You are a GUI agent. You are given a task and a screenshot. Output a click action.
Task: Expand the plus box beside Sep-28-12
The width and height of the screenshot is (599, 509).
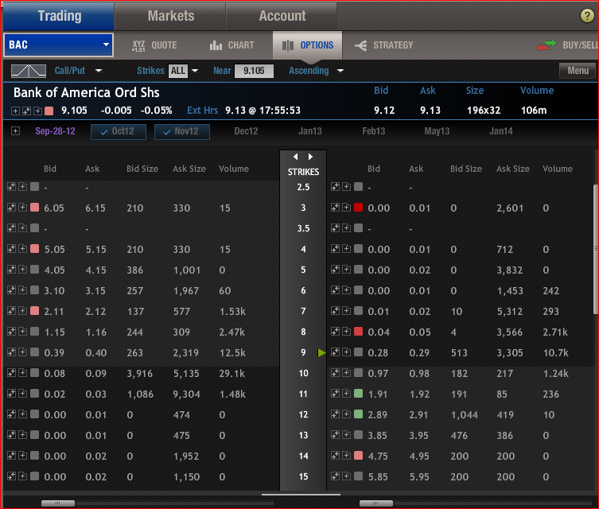point(15,131)
